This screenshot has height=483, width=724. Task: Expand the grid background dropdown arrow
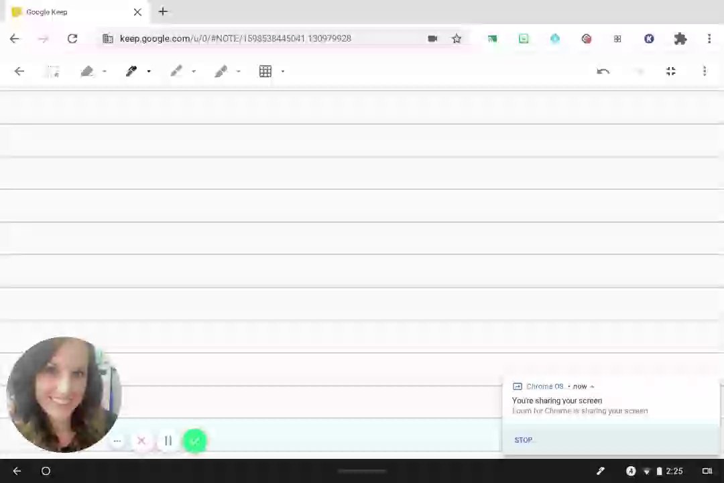click(283, 71)
